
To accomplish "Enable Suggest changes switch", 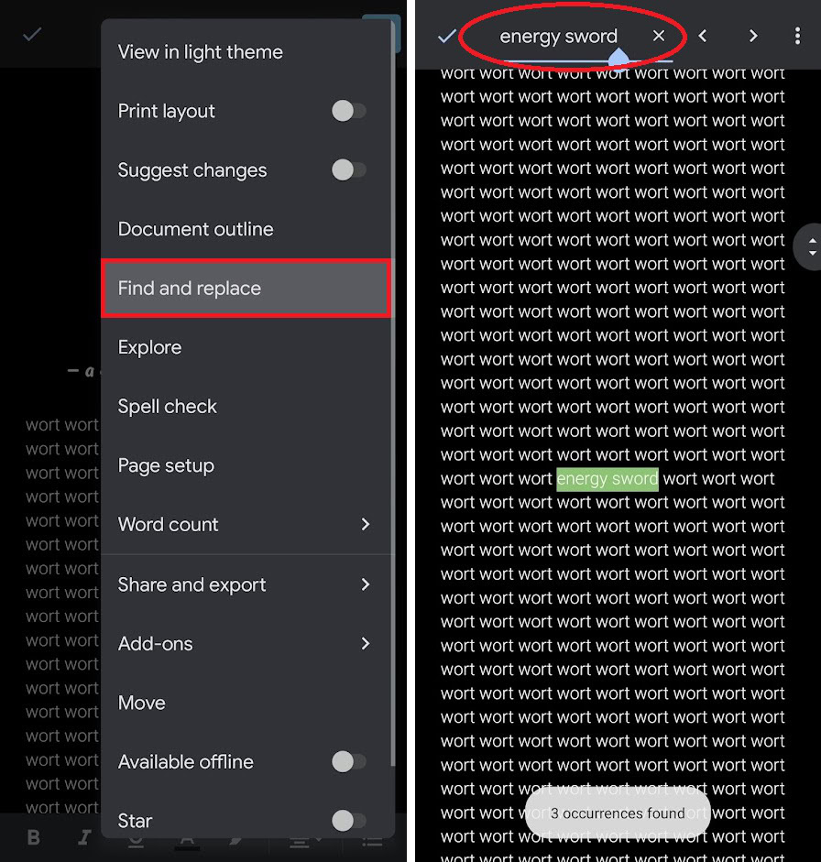I will 348,169.
